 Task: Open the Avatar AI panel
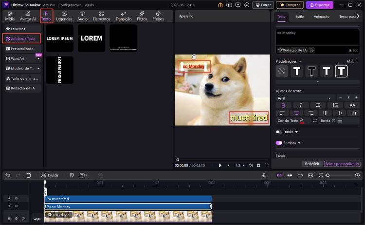pyautogui.click(x=28, y=16)
